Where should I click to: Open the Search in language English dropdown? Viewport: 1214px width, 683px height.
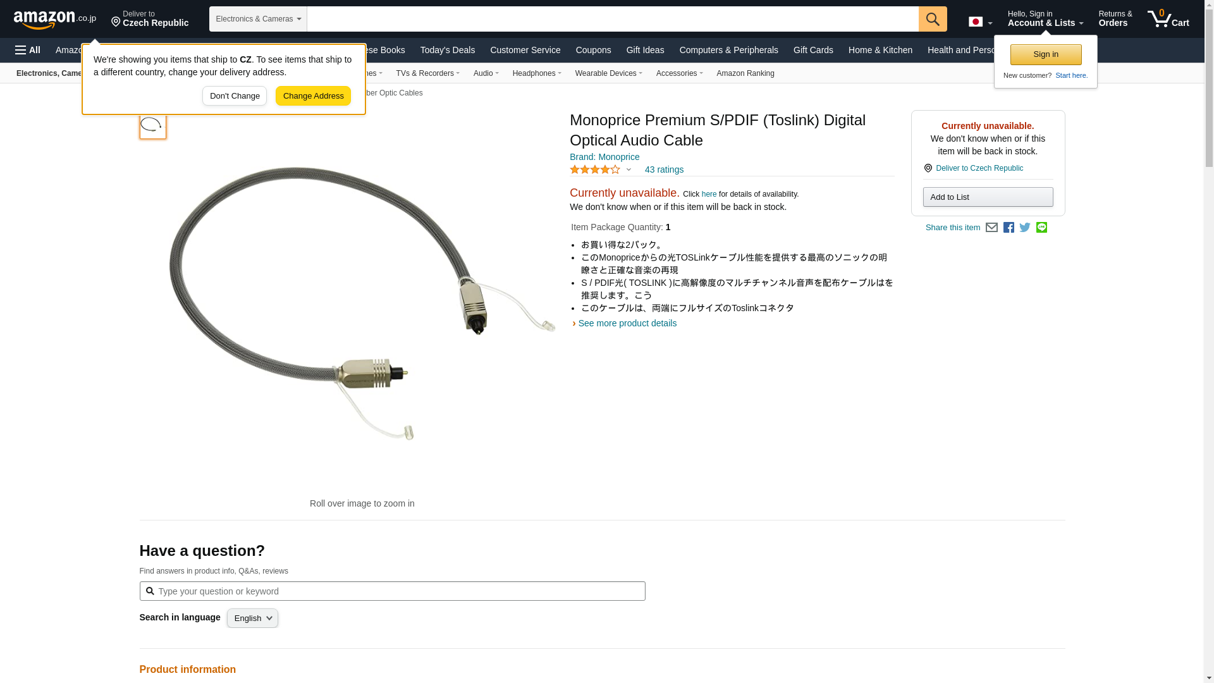(252, 618)
